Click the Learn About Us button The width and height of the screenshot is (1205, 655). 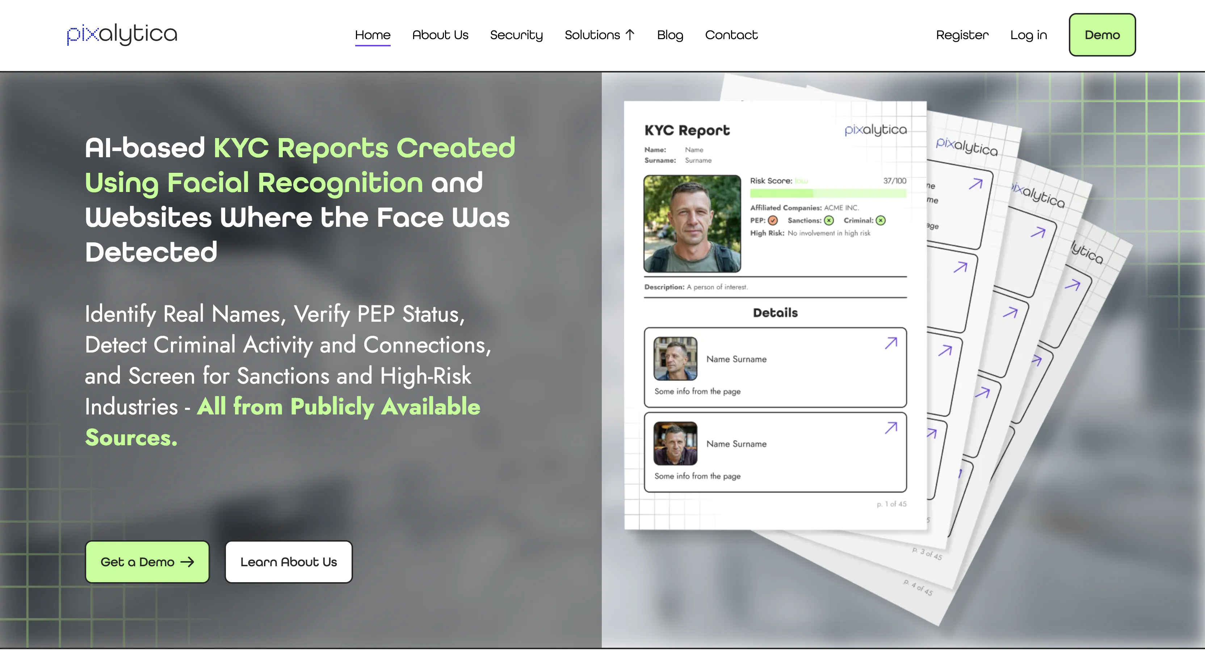click(288, 562)
